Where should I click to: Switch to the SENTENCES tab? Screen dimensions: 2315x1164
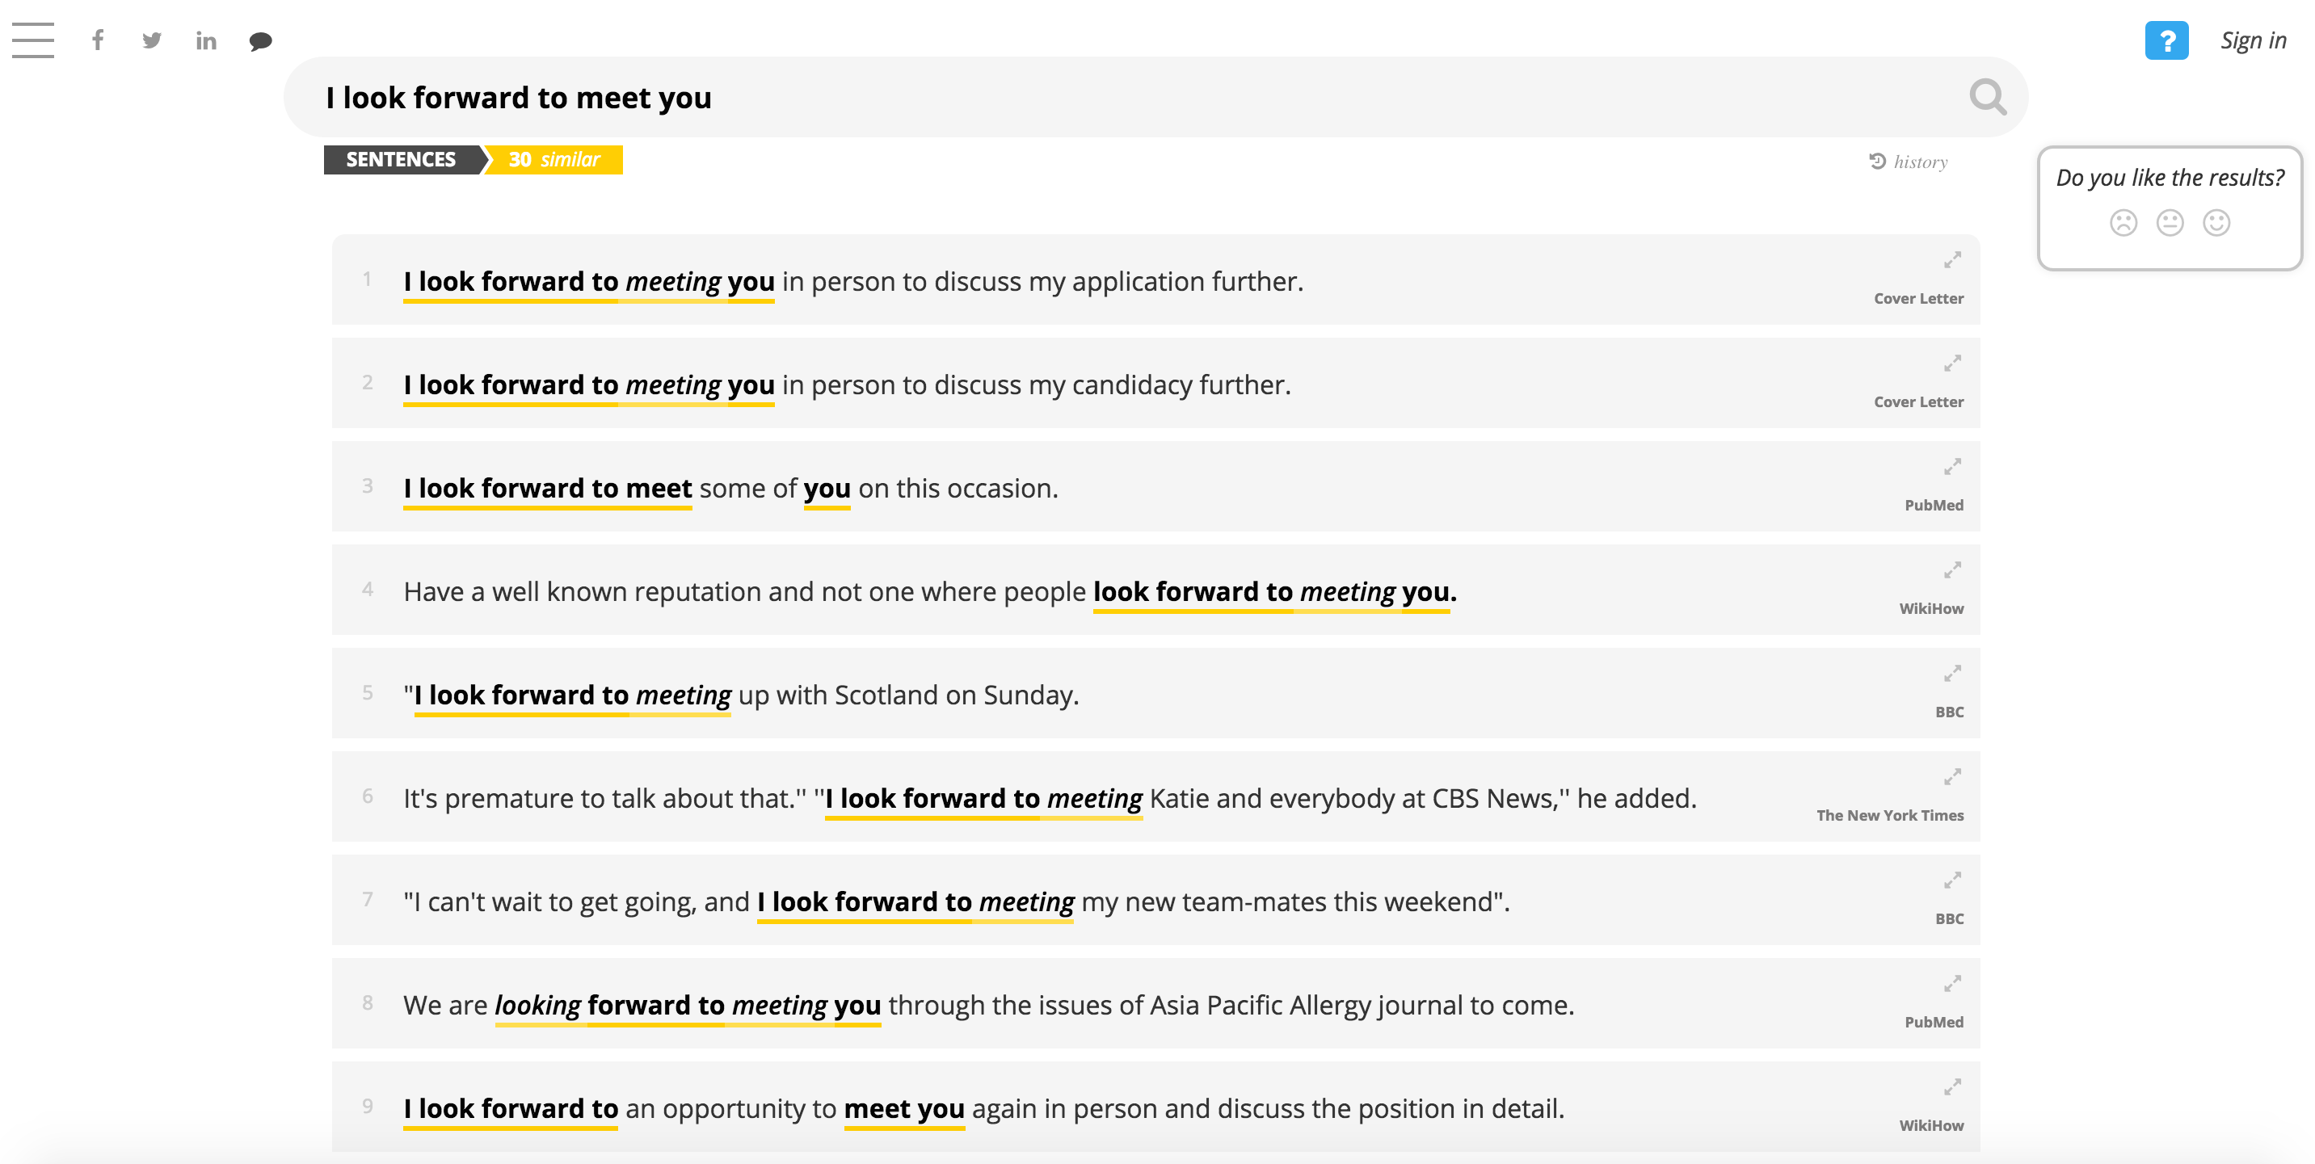point(402,160)
